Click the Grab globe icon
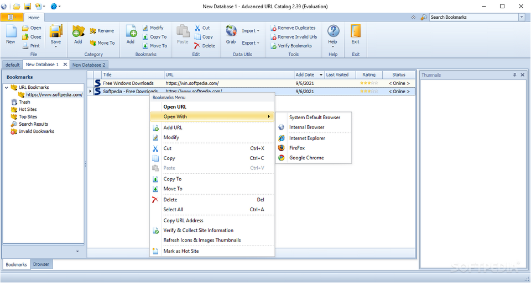The width and height of the screenshot is (531, 283). (x=231, y=31)
